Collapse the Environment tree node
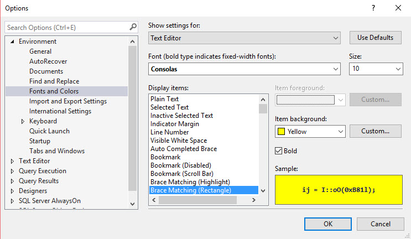 click(x=12, y=41)
